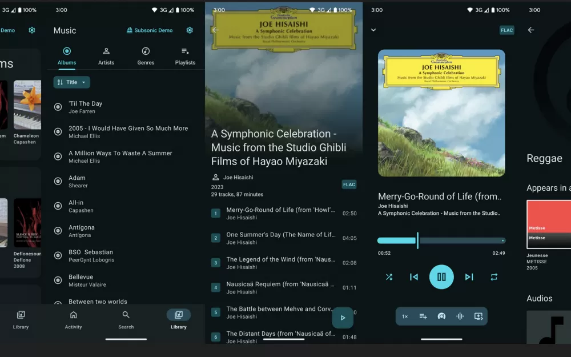
Task: Open settings gear in Music screen header
Action: point(190,30)
